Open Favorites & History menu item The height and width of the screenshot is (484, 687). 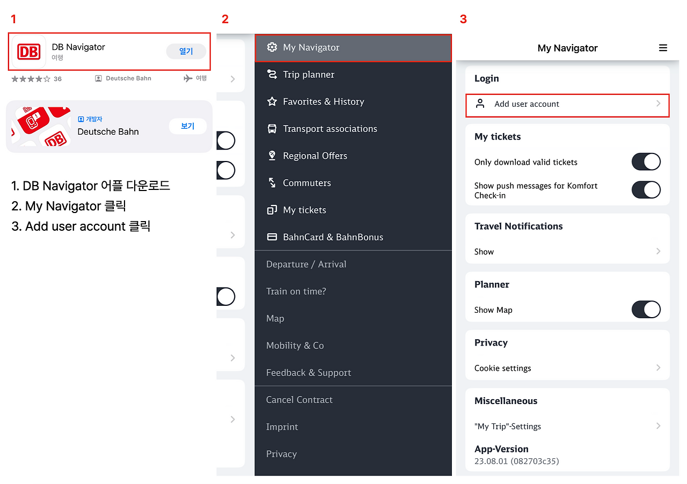(x=353, y=101)
